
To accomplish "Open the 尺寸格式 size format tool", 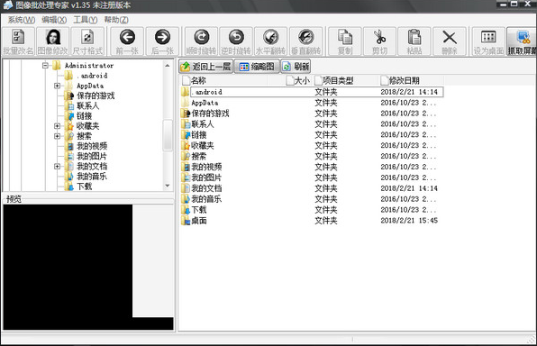I will pos(87,41).
